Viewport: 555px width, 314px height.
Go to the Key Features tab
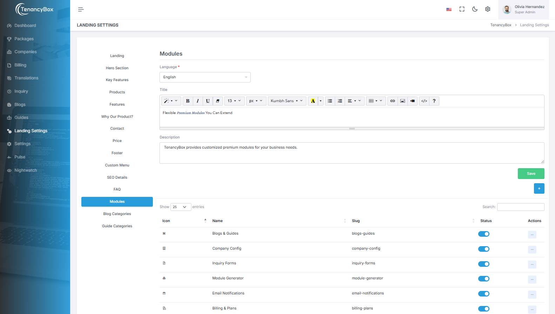click(117, 80)
